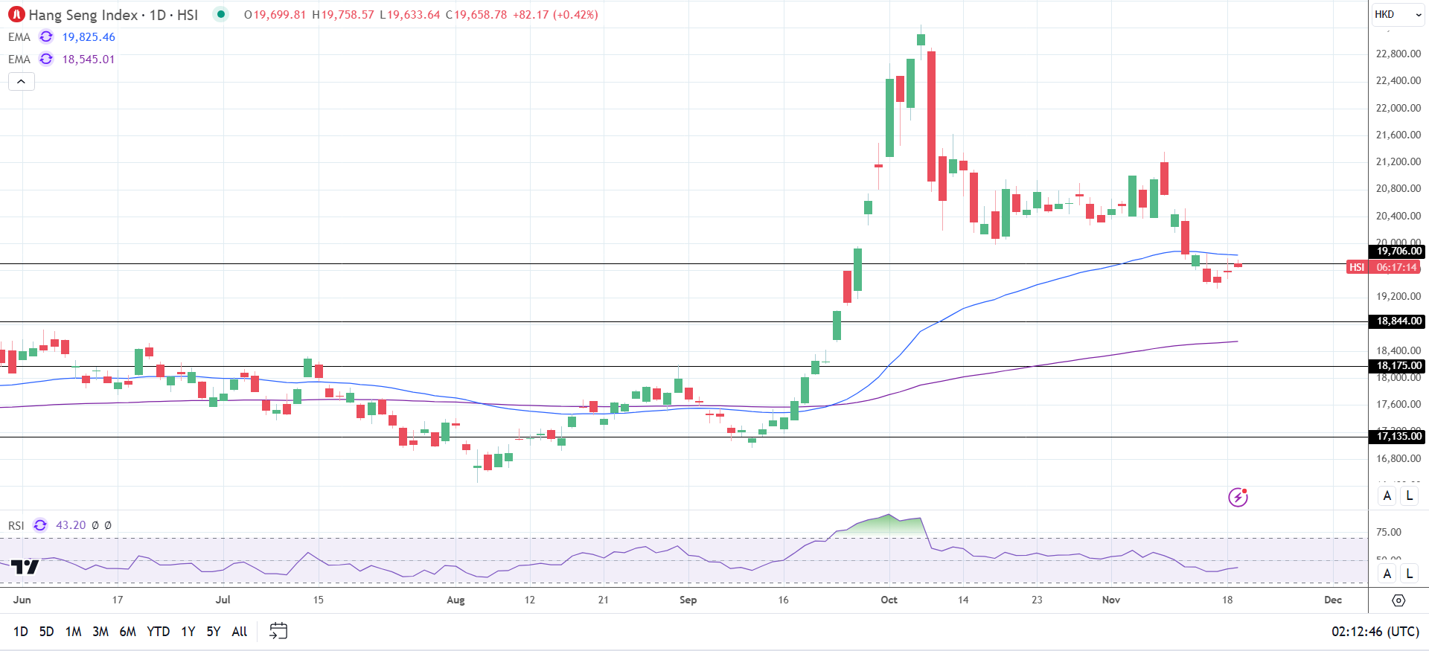This screenshot has height=651, width=1429.
Task: Toggle auto scale A on RSI pane
Action: point(1387,574)
